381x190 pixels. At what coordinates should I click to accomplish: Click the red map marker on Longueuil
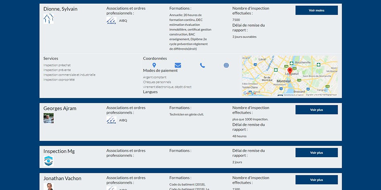point(290,72)
